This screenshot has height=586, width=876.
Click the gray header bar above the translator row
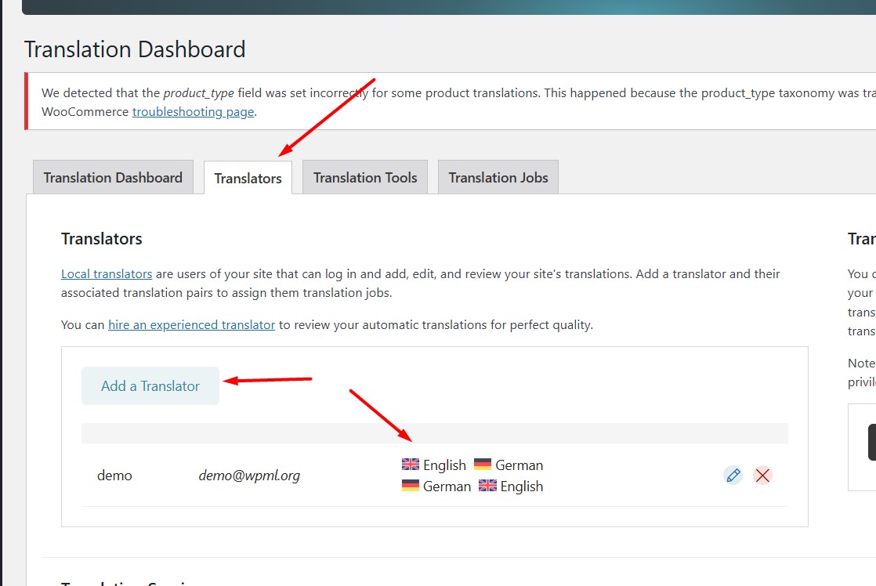click(434, 433)
